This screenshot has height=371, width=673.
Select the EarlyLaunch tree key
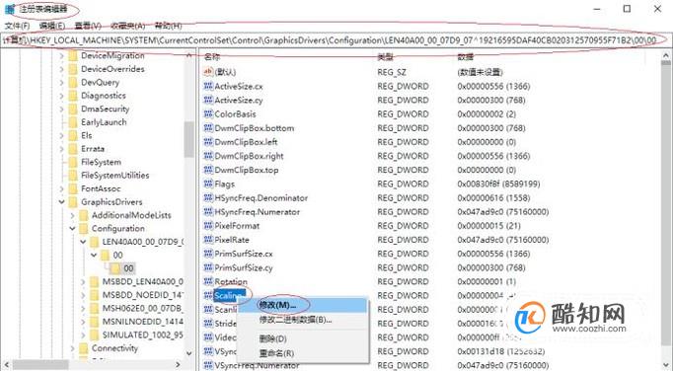click(104, 122)
